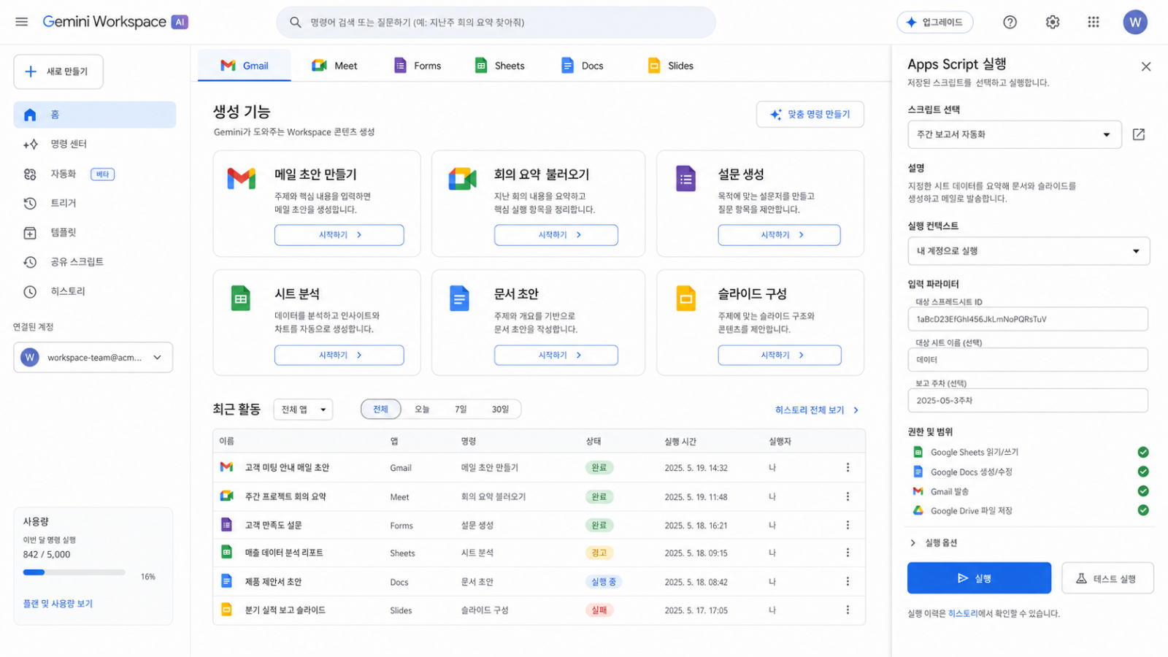Open the 전체 앱 filter dropdown
This screenshot has height=657, width=1168.
tap(303, 410)
